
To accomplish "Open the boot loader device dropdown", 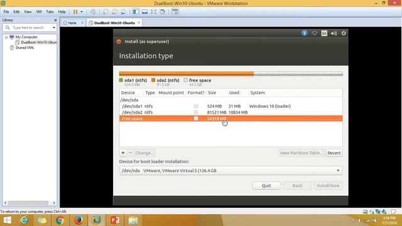I will (x=231, y=171).
